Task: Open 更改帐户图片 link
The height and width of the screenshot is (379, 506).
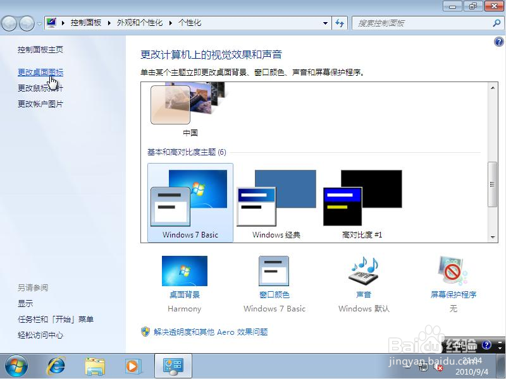Action: (40, 104)
